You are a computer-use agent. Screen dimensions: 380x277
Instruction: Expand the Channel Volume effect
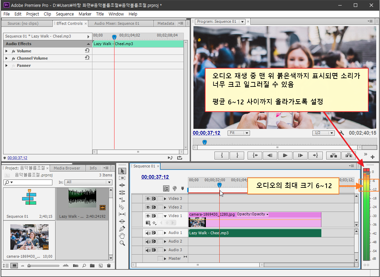pos(7,58)
